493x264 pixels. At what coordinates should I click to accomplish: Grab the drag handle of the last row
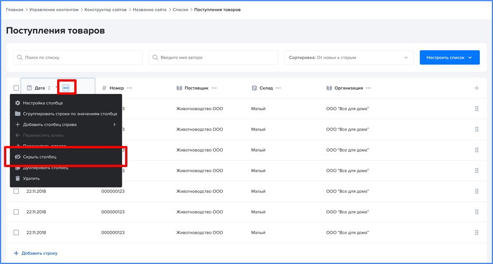pos(476,233)
